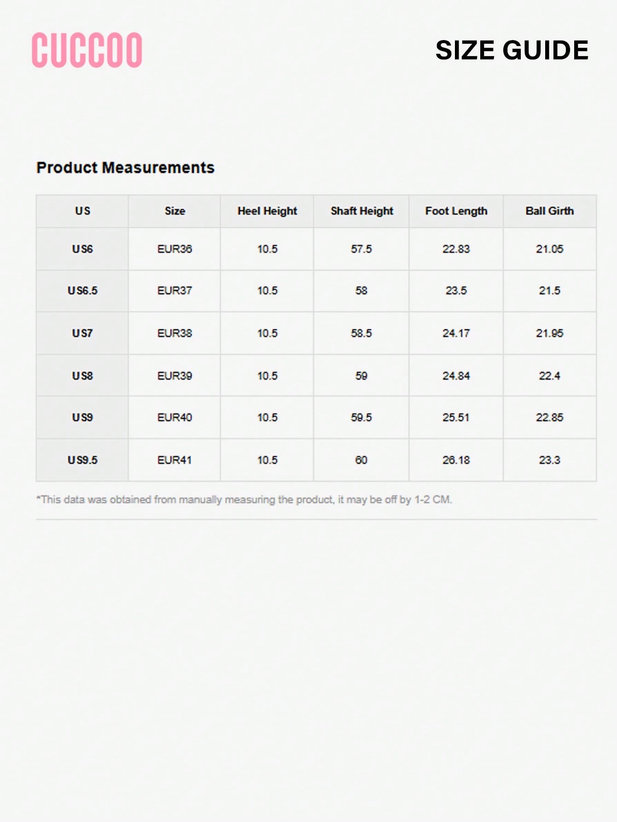Screen dimensions: 617x822
Task: Select the Foot Length column header
Action: pyautogui.click(x=456, y=211)
